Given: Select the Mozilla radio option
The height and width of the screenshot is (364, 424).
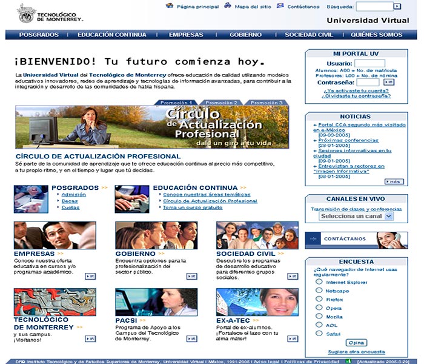Looking at the screenshot, I should [x=319, y=316].
